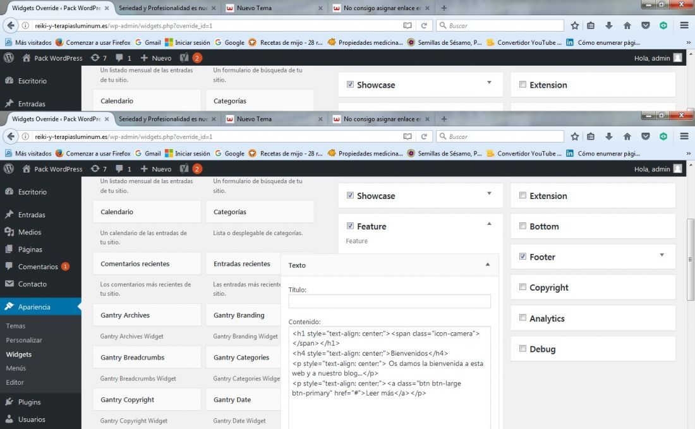This screenshot has height=429, width=695.
Task: Open Menús under Apariencia
Action: [x=16, y=368]
